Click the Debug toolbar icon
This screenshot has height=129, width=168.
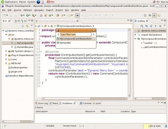[x=22, y=15]
